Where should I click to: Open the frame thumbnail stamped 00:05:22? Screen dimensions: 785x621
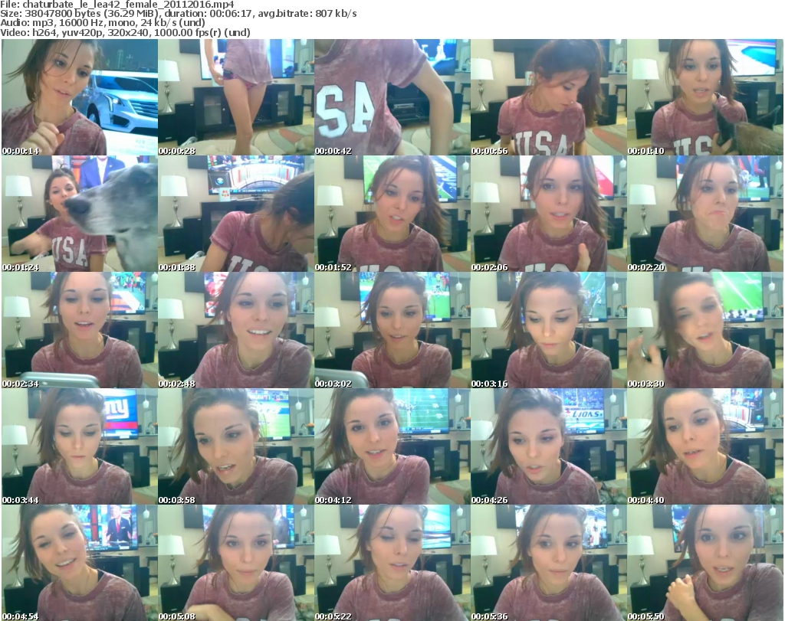[x=392, y=563]
